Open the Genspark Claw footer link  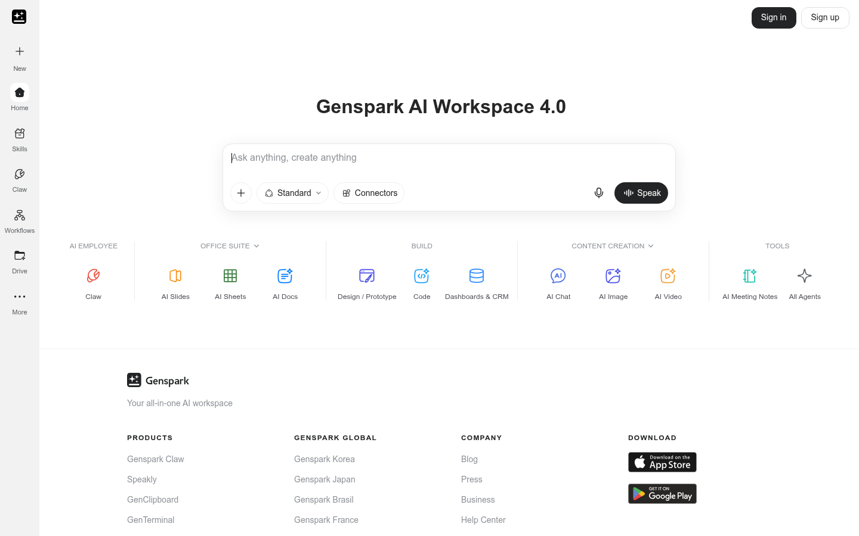tap(156, 459)
